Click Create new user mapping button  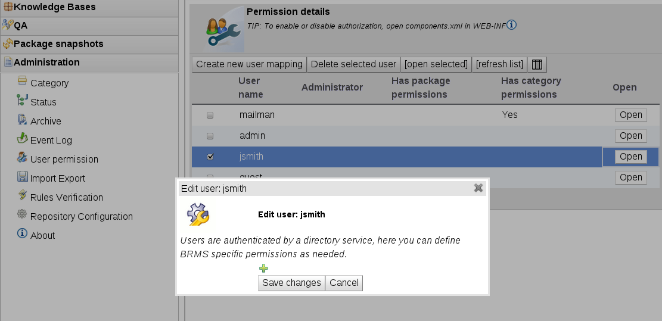click(x=249, y=64)
